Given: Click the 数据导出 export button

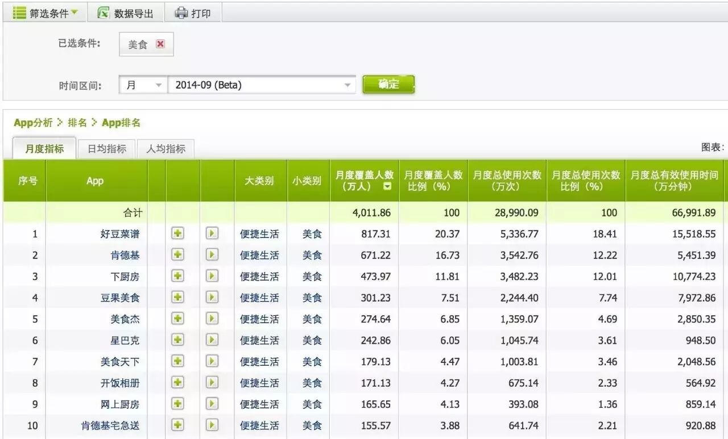Looking at the screenshot, I should tap(126, 13).
